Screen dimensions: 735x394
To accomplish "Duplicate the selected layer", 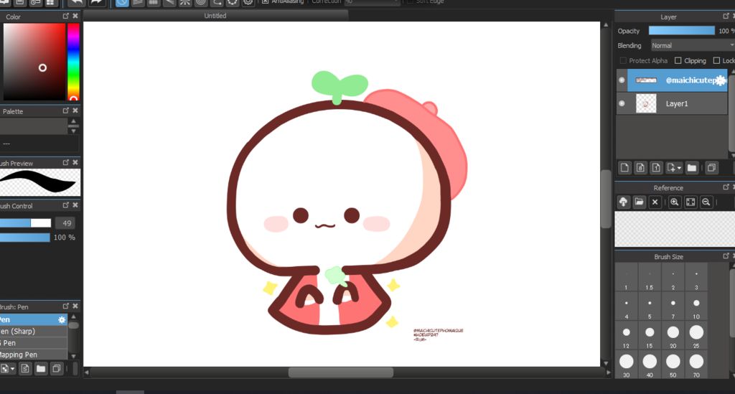I will (711, 168).
